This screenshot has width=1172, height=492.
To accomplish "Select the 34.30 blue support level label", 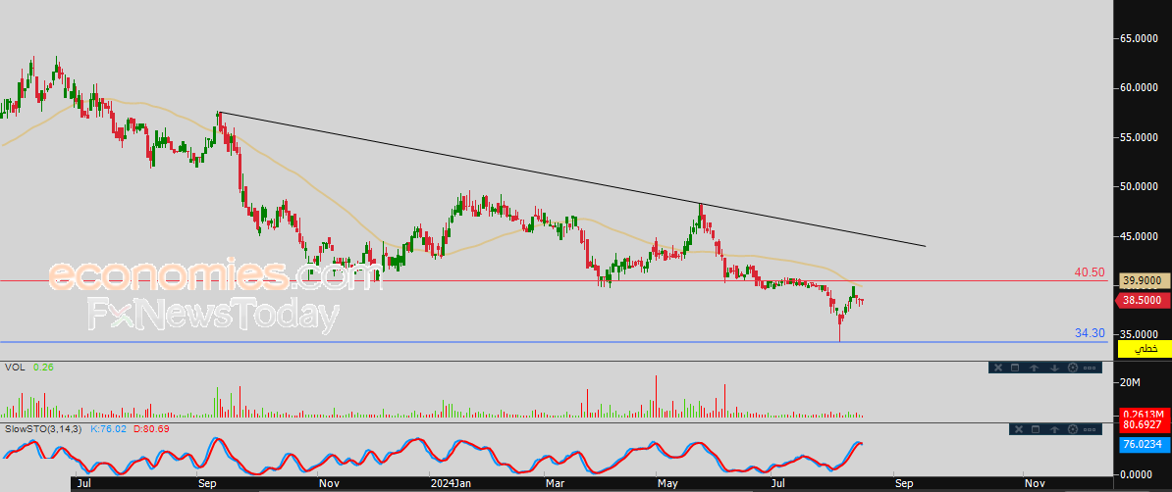I will click(1089, 333).
